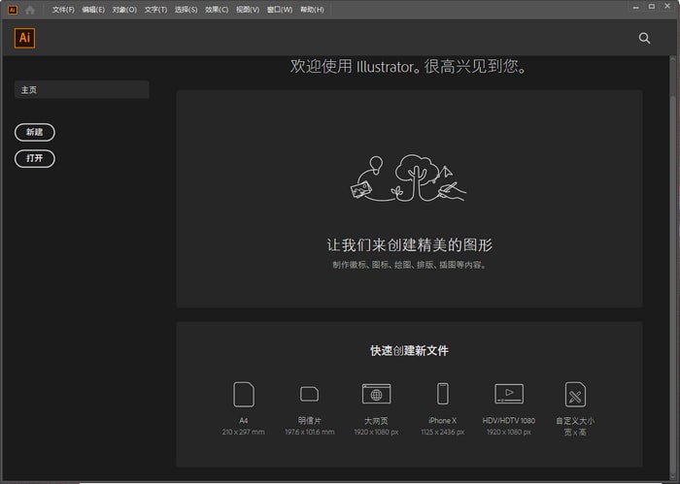Open the 视图(V) menu
680x484 pixels.
(248, 10)
